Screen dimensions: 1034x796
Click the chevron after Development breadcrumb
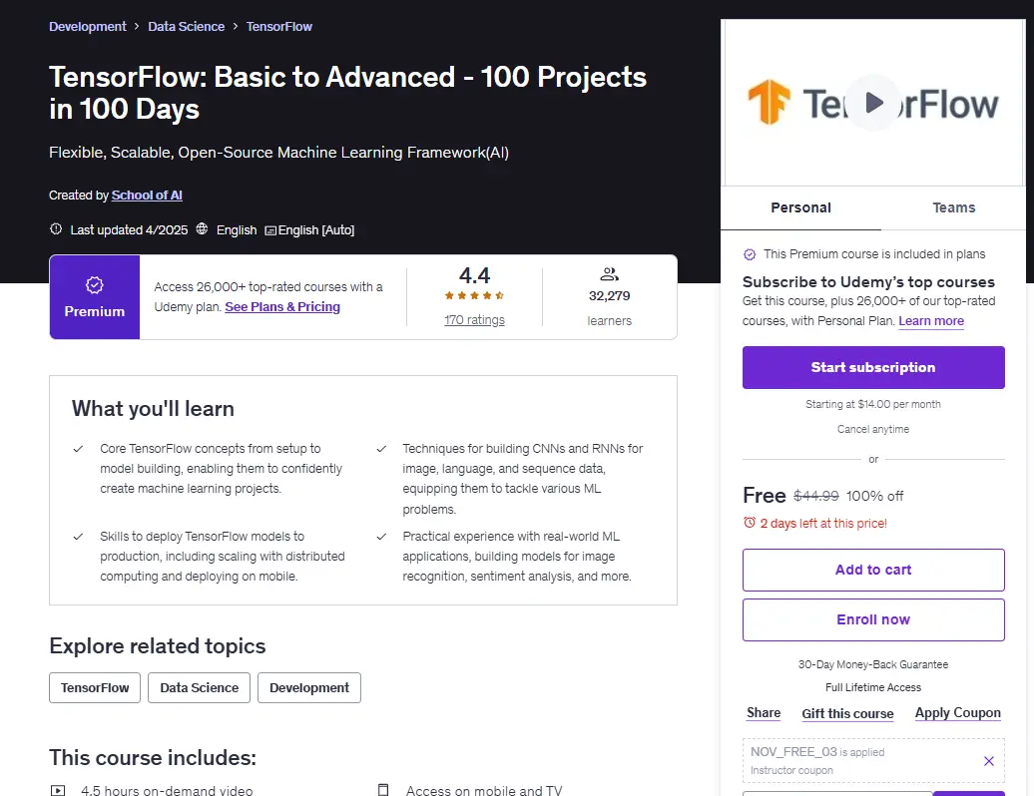tap(137, 26)
